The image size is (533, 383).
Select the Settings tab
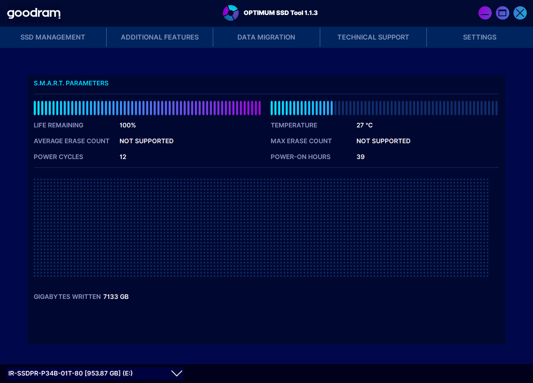(x=480, y=37)
